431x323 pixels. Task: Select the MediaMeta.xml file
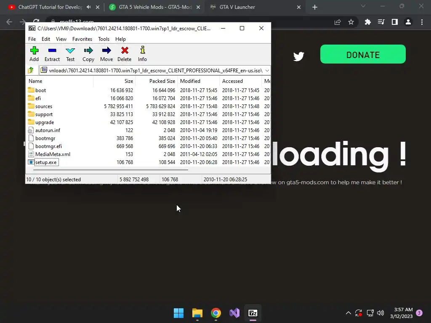point(53,154)
